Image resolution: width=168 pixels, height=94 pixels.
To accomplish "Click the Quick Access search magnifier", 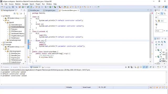I will [x=155, y=7].
